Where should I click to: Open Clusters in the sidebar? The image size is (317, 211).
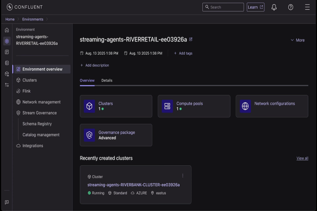pos(30,80)
